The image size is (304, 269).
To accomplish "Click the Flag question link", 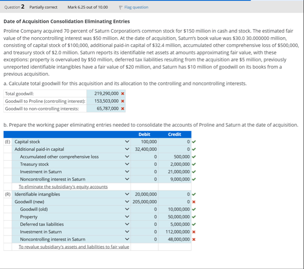I will click(x=136, y=7).
